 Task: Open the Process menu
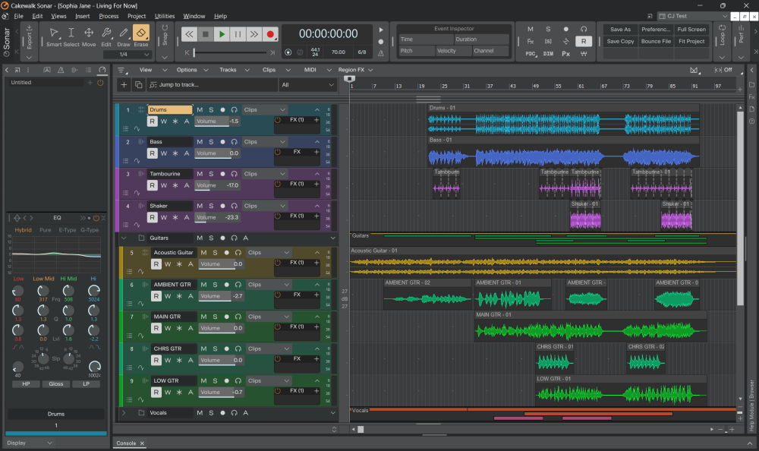pyautogui.click(x=109, y=16)
